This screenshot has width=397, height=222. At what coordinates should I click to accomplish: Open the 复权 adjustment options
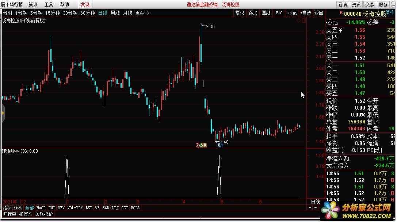(x=240, y=13)
